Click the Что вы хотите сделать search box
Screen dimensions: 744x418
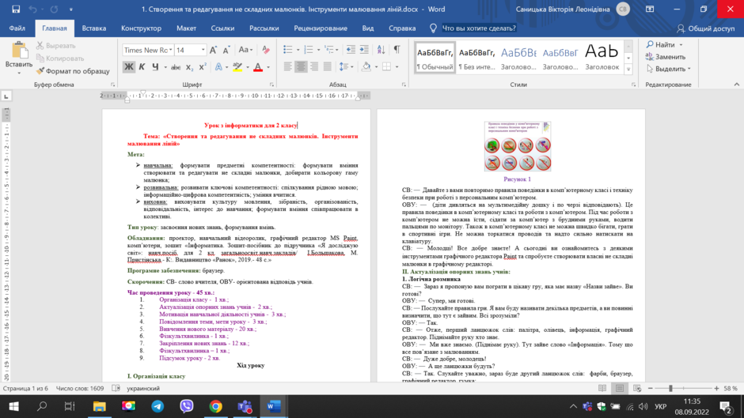click(x=478, y=28)
